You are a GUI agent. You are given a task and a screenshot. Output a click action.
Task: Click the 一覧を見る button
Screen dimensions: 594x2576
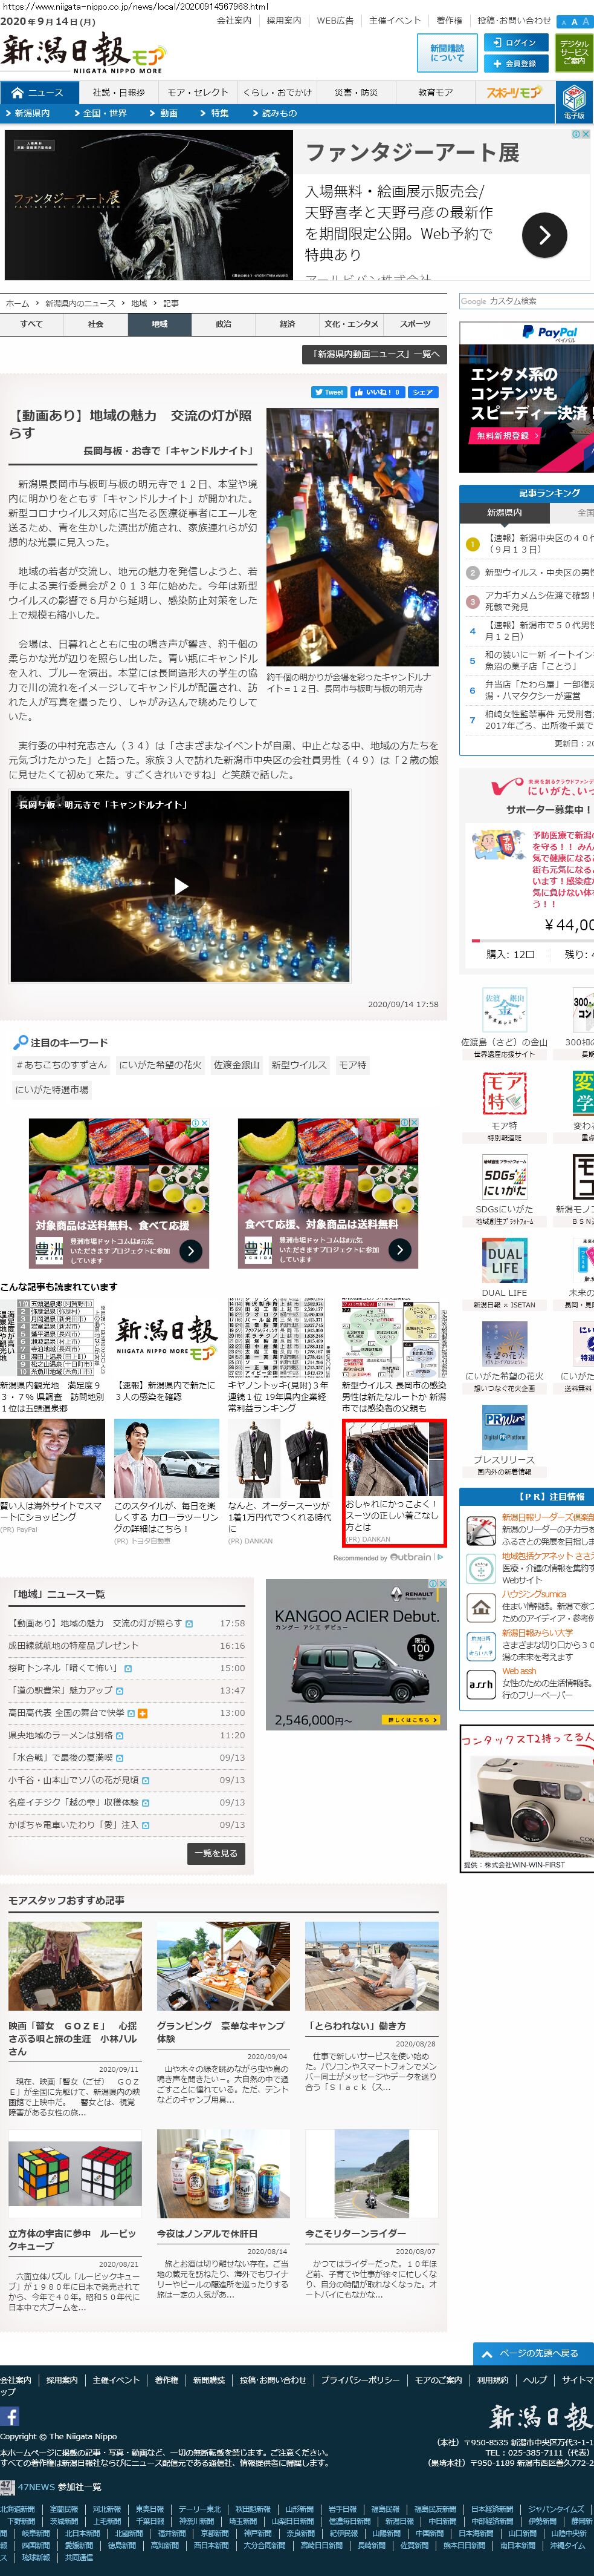(216, 1853)
